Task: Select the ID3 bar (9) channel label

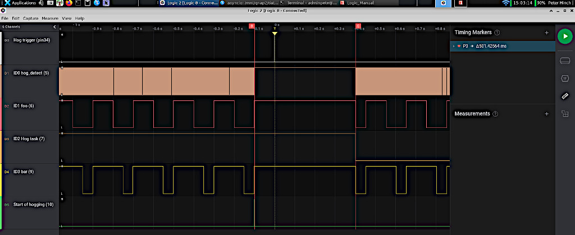Action: click(24, 172)
